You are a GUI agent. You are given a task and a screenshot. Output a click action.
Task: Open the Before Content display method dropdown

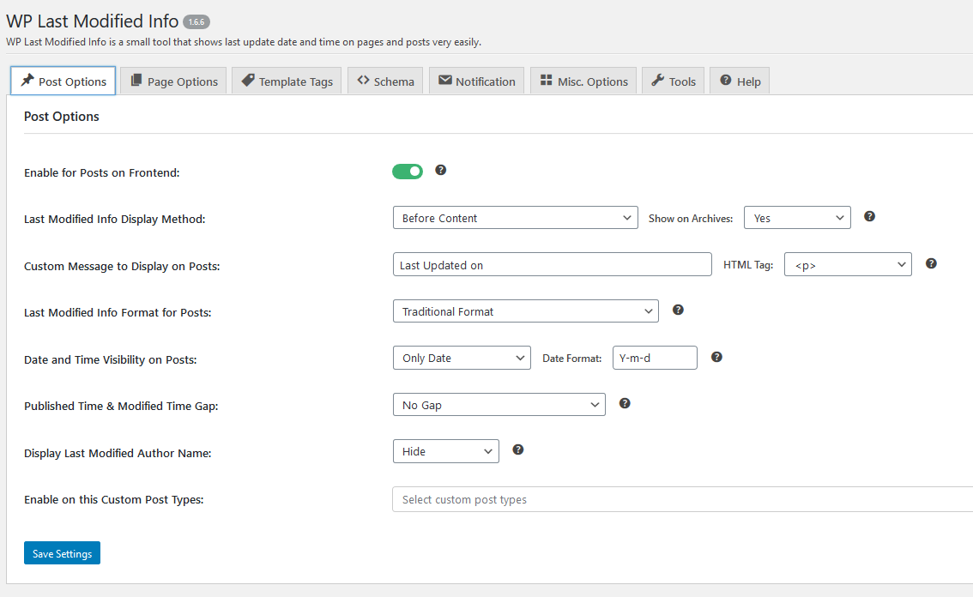click(515, 218)
